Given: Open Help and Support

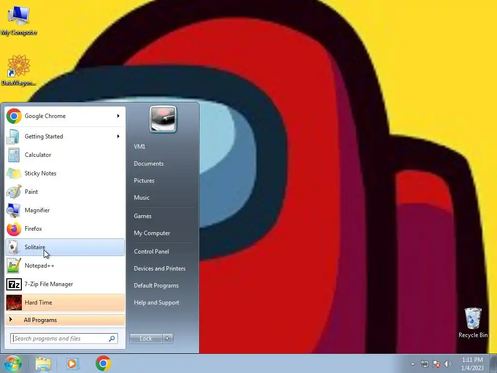Looking at the screenshot, I should 157,303.
